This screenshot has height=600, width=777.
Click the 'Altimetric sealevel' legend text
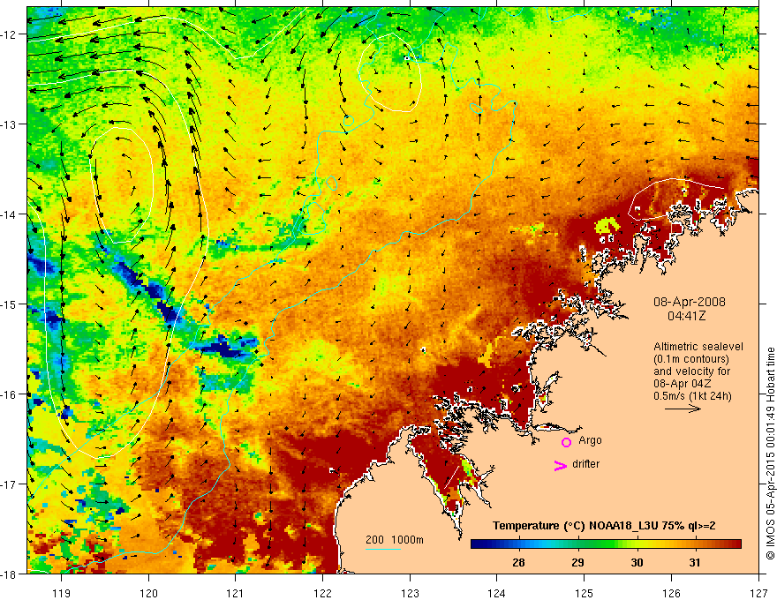click(698, 347)
